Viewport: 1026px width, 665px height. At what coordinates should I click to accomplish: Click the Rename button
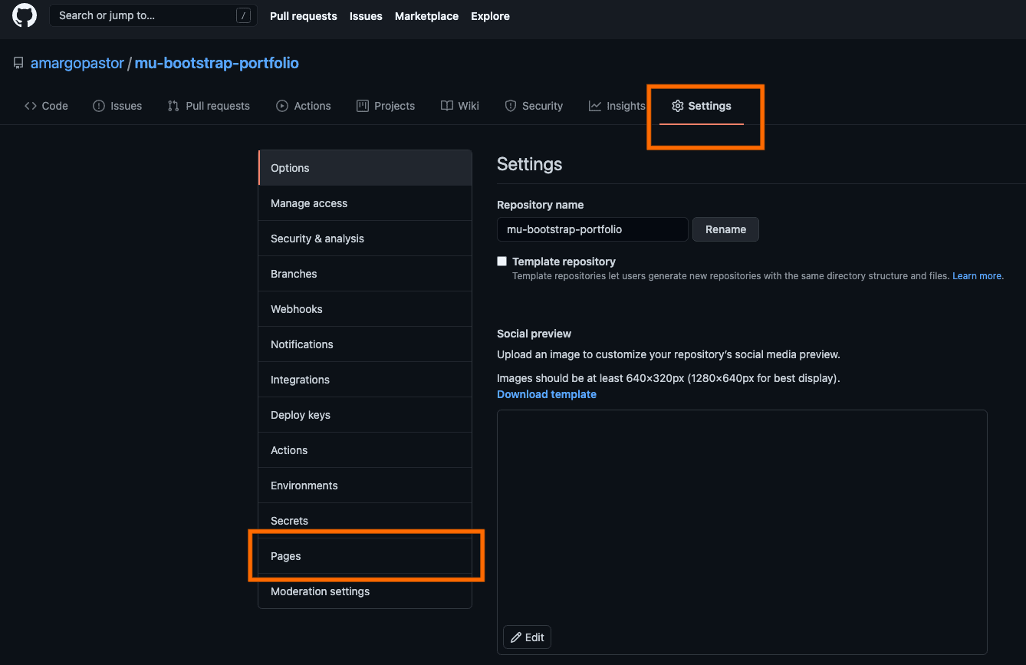point(725,229)
